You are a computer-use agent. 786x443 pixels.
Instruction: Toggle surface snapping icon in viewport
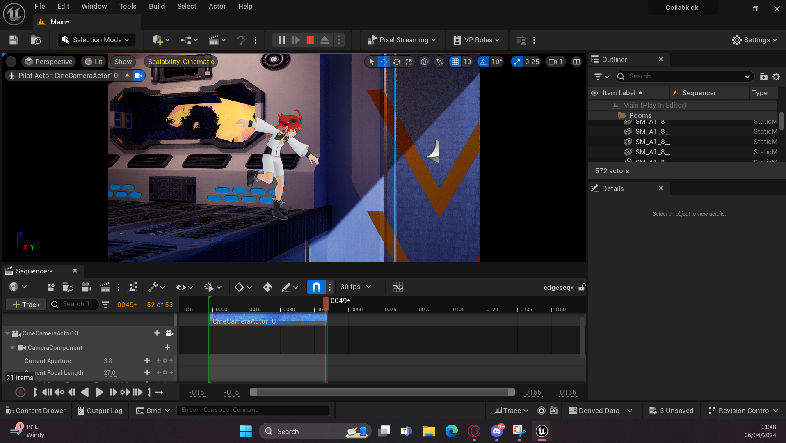click(x=439, y=62)
